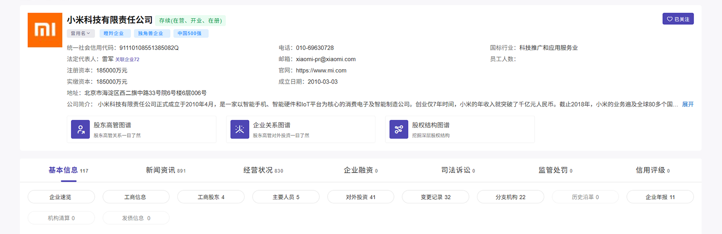Click the 中国500强 tag
The height and width of the screenshot is (234, 722).
coord(190,33)
